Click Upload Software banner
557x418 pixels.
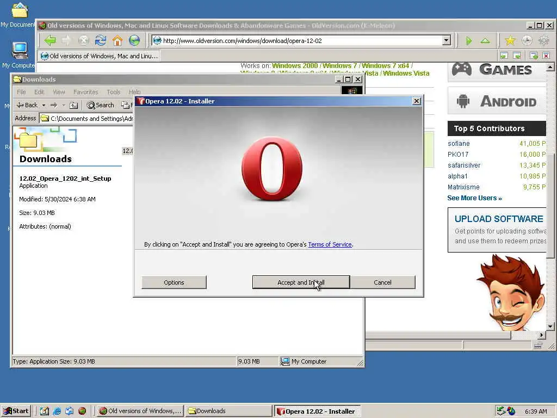point(497,230)
